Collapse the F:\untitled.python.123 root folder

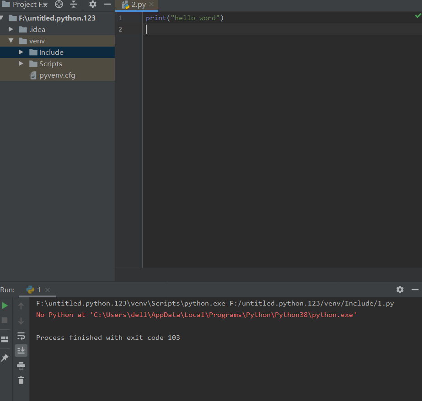[x=2, y=18]
